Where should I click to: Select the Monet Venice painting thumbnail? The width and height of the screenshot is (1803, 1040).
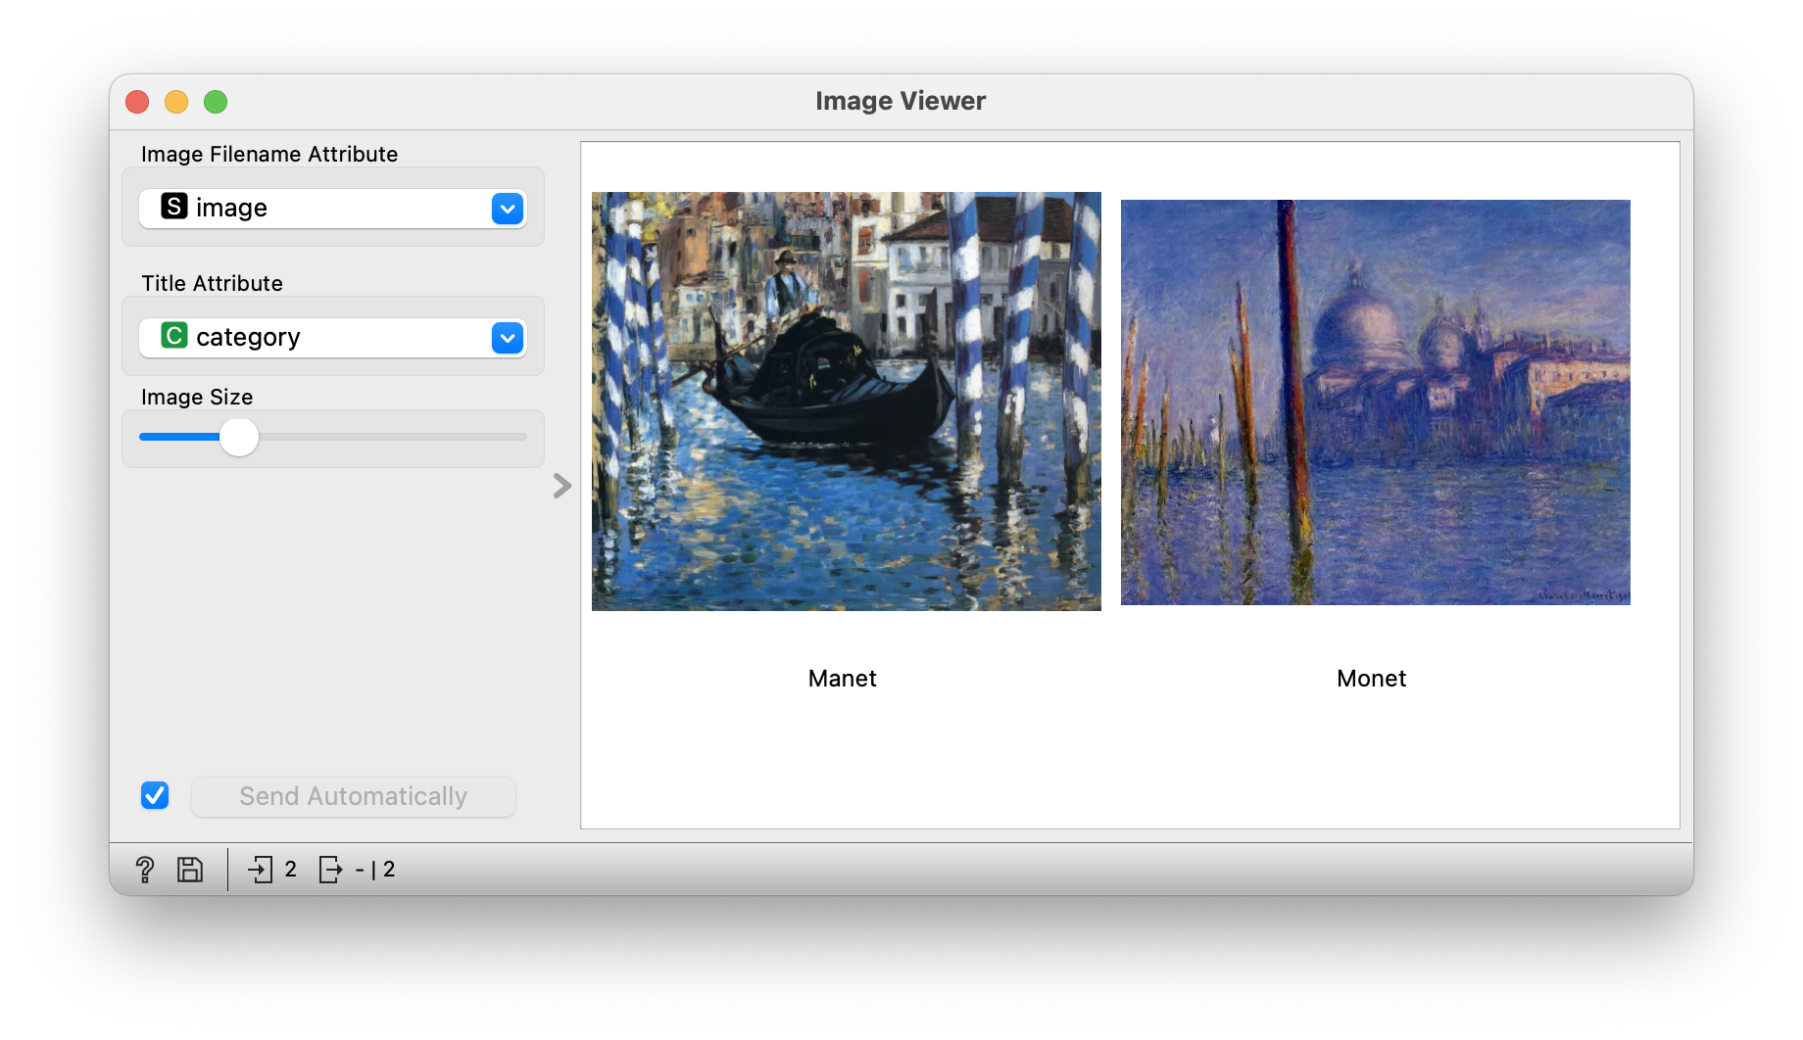tap(1376, 402)
